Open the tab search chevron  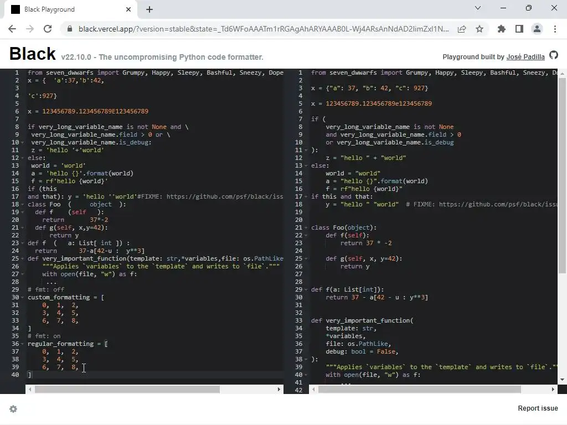click(x=478, y=8)
